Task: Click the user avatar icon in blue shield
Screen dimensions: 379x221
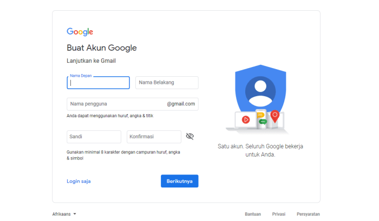Action: tap(260, 91)
